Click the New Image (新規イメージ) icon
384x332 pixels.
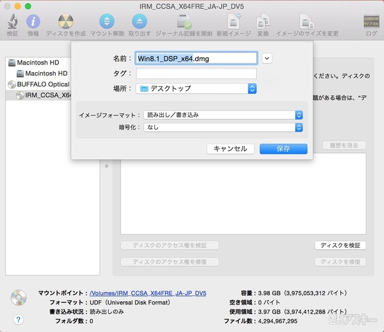tap(234, 21)
